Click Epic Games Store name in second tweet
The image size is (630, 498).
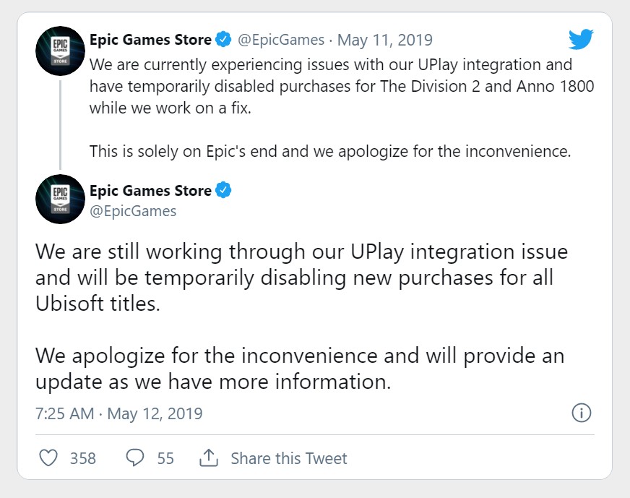coord(150,191)
